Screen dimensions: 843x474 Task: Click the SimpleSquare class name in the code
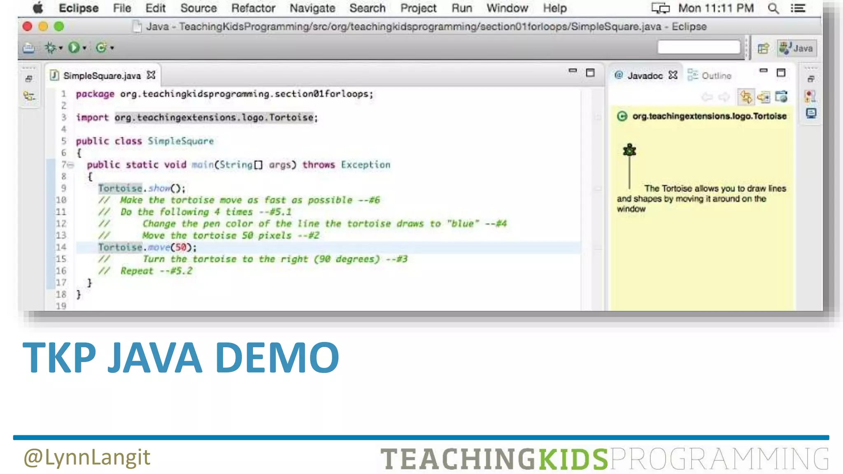(181, 141)
